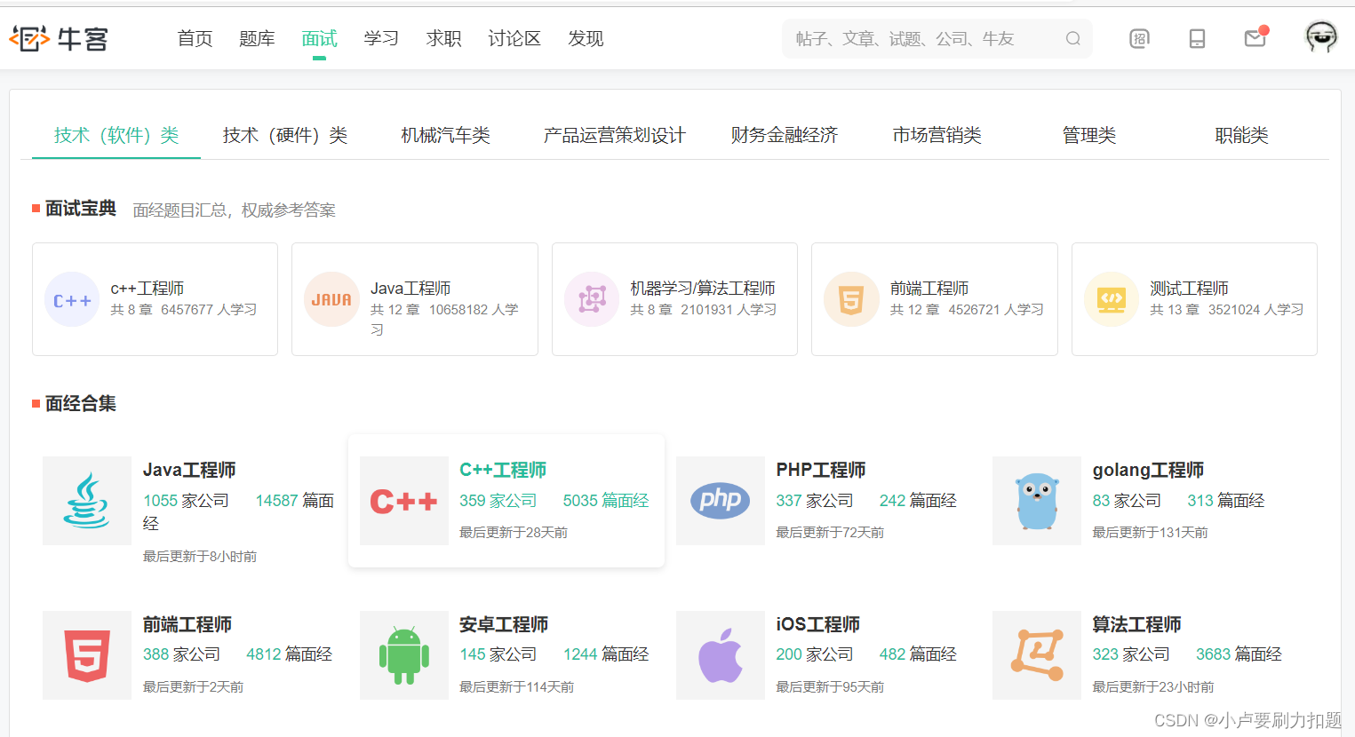Open the Java coffee cup thumbnail in 面经合集
Viewport: 1355px width, 737px height.
[87, 501]
